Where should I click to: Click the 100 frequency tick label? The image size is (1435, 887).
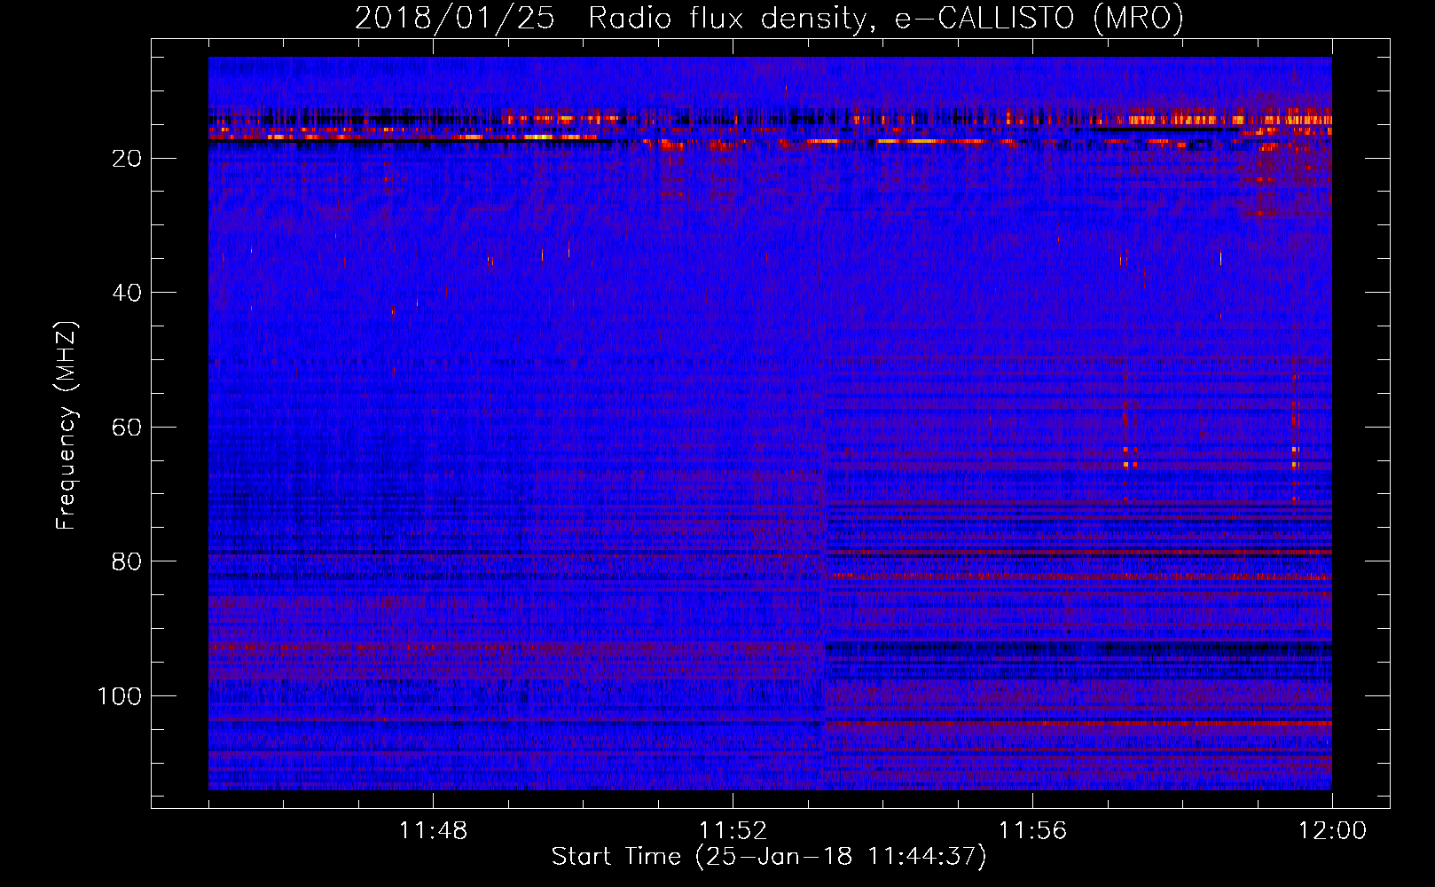click(x=120, y=696)
